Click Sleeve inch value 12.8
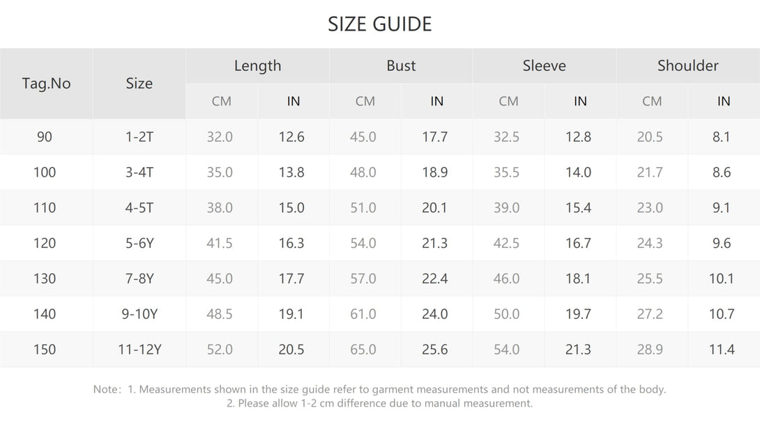This screenshot has height=426, width=760. point(578,137)
